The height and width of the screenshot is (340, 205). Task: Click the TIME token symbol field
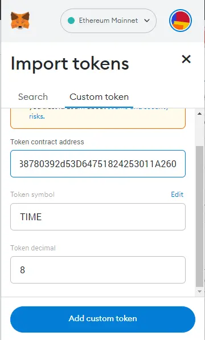click(x=98, y=217)
